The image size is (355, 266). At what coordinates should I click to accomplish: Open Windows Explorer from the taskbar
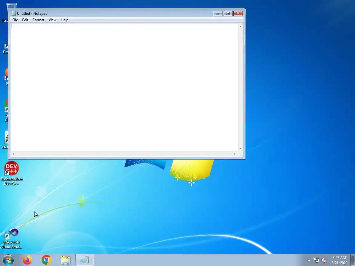(66, 260)
